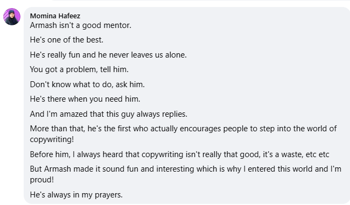This screenshot has width=350, height=205.
Task: Click the line about this guy always replies
Action: coord(108,114)
